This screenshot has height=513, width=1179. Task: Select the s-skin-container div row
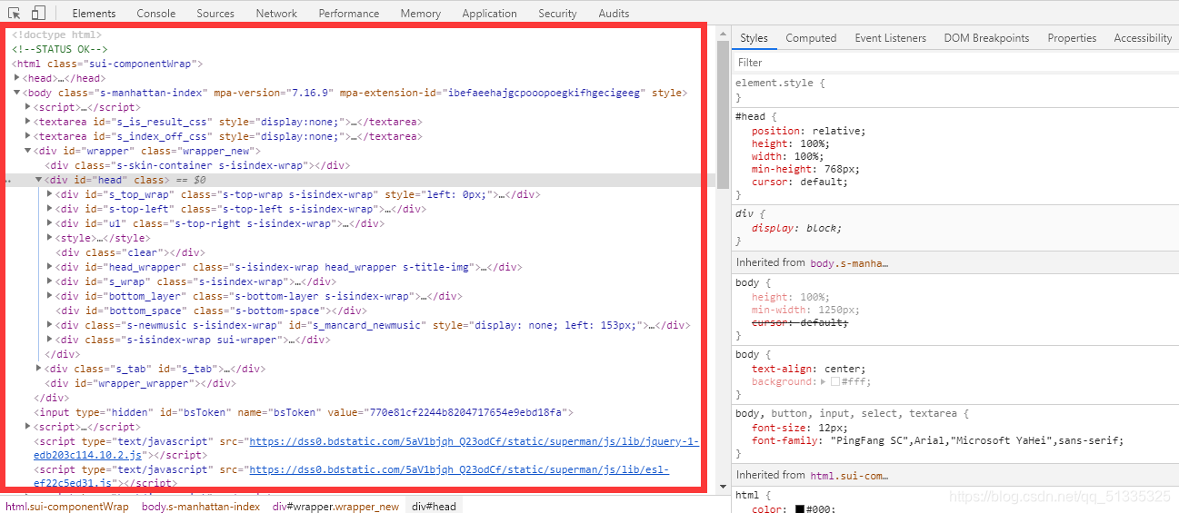pos(197,165)
